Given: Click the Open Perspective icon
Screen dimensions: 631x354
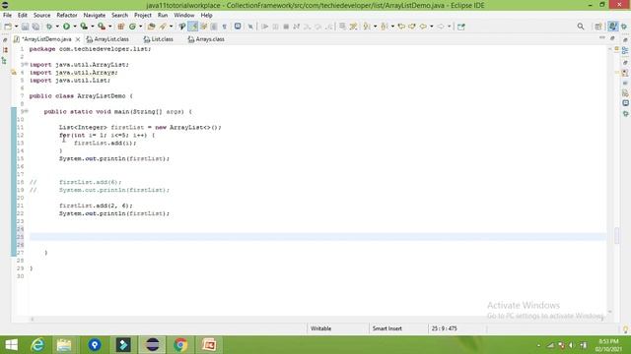Looking at the screenshot, I should tap(598, 27).
